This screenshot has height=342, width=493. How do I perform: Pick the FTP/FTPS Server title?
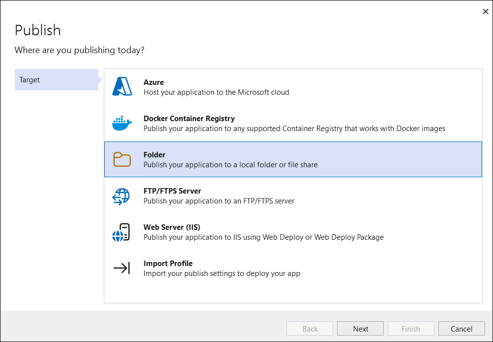172,191
